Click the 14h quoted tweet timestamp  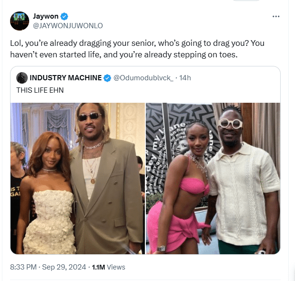(x=185, y=78)
